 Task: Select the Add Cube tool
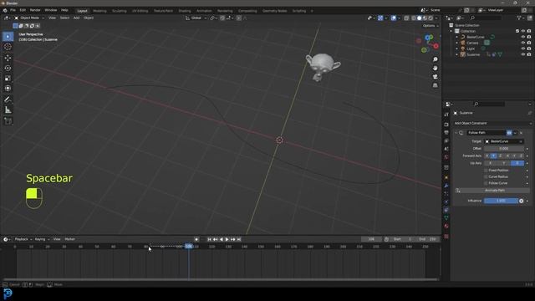pos(8,120)
